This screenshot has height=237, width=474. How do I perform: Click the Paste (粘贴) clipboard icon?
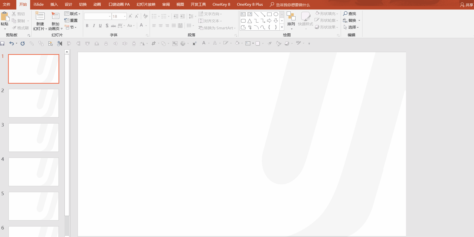click(5, 16)
